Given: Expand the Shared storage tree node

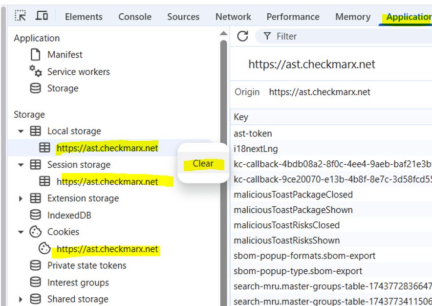Looking at the screenshot, I should click(21, 299).
